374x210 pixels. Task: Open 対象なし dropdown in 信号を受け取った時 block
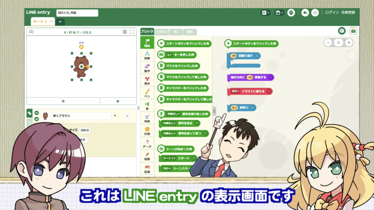(173, 114)
